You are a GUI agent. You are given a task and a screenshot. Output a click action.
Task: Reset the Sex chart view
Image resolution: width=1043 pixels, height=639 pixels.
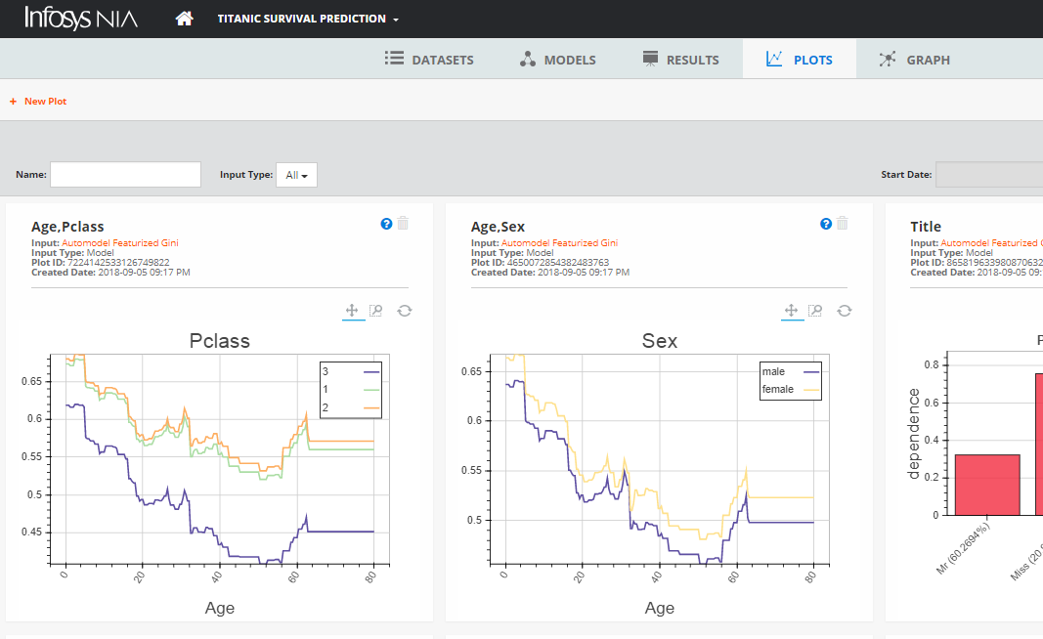(x=845, y=311)
